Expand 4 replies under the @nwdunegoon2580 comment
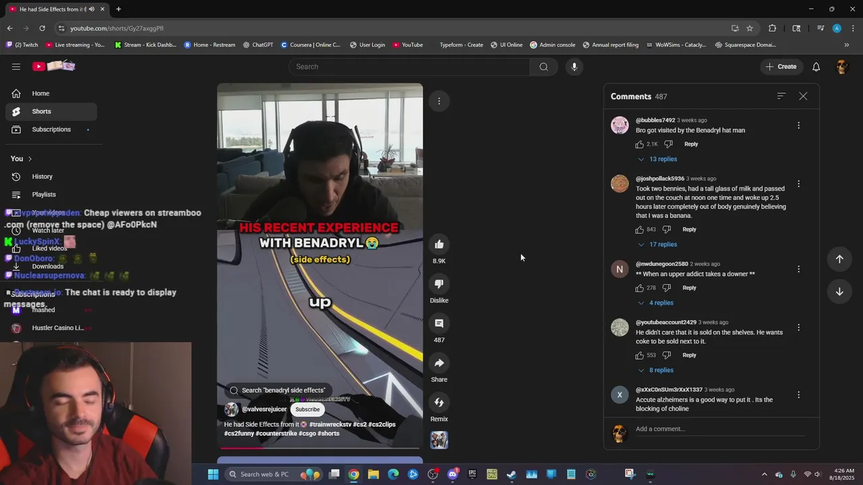Viewport: 863px width, 485px height. [655, 303]
